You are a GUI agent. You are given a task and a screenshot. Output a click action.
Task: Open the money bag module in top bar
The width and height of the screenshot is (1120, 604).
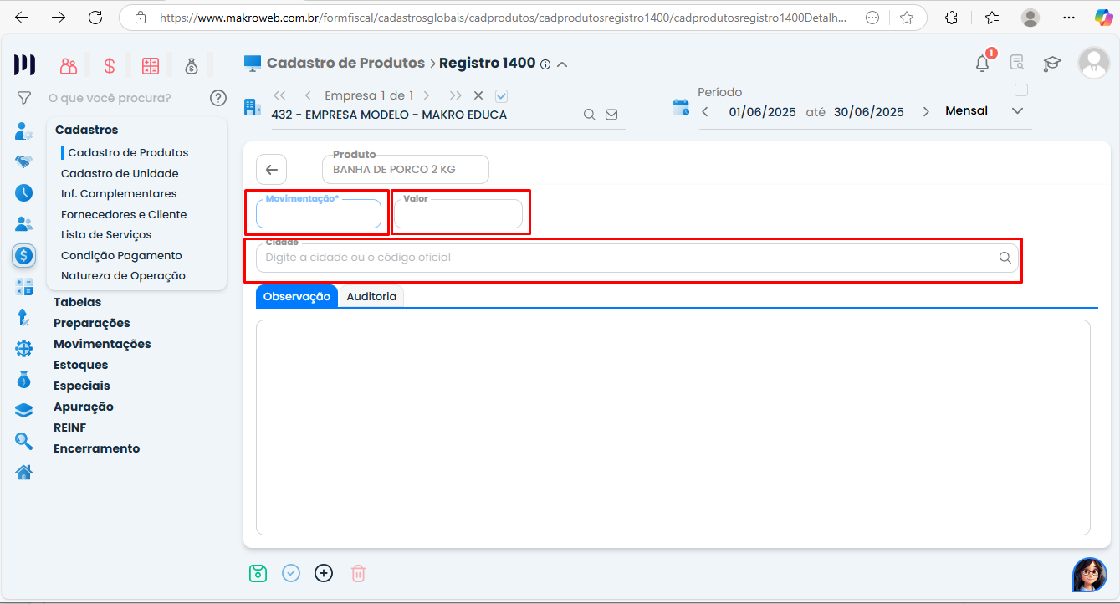192,66
